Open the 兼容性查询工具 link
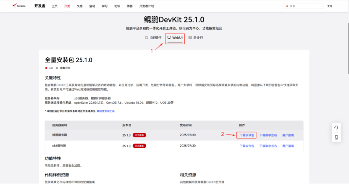 [x=105, y=111]
